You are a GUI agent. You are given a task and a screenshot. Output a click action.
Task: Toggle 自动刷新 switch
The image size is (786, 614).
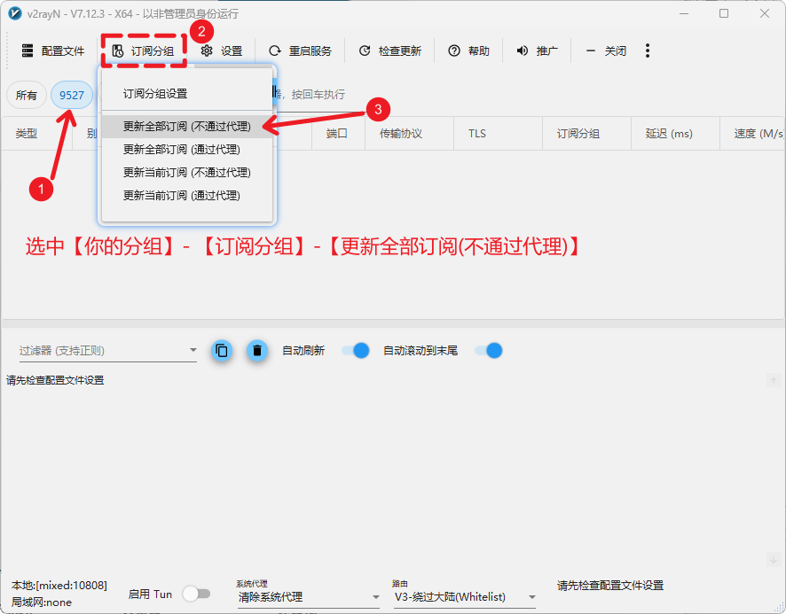(x=356, y=351)
